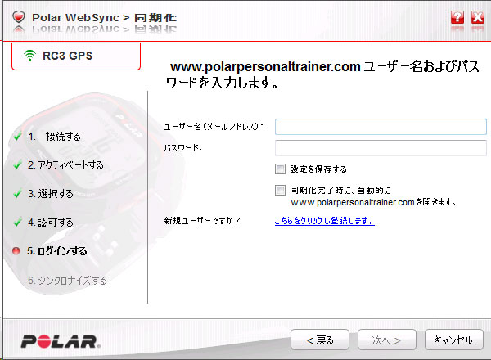Focus the ユーザー名(メールアドレス) input field

click(x=381, y=127)
